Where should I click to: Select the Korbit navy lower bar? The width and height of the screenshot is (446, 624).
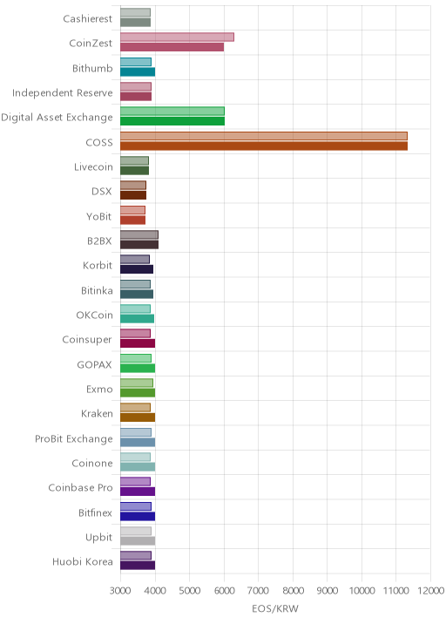[x=137, y=269]
